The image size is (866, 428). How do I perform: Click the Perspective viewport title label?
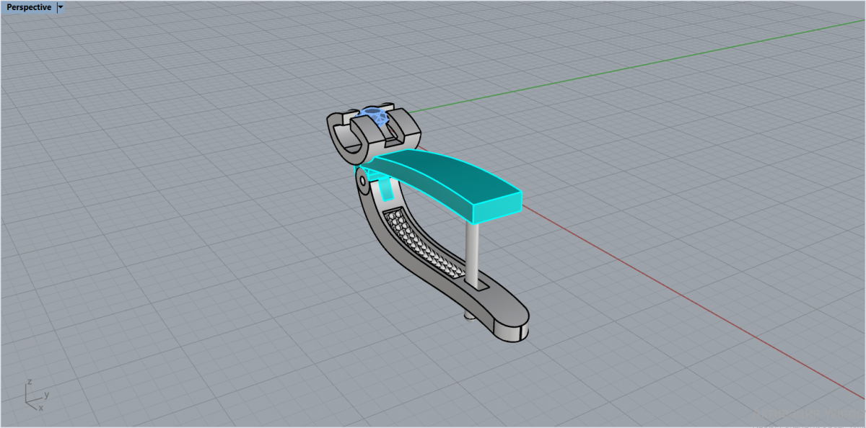pos(29,7)
